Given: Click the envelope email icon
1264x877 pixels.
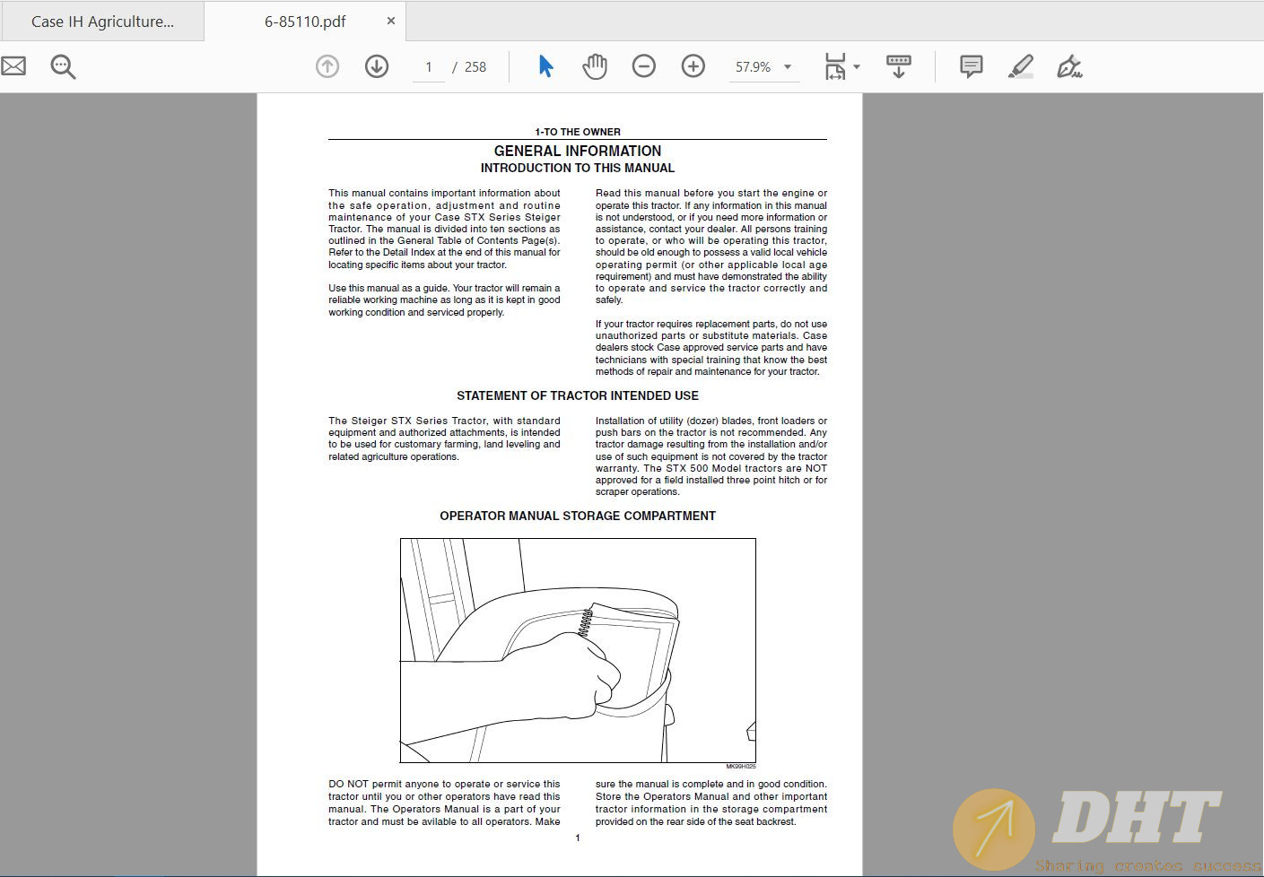Looking at the screenshot, I should click(x=13, y=66).
